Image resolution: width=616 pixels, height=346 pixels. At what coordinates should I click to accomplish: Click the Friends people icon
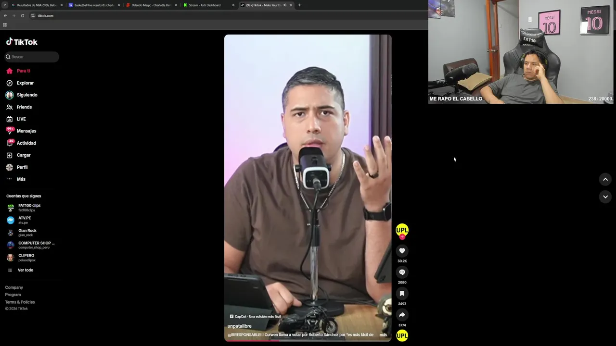[x=9, y=107]
